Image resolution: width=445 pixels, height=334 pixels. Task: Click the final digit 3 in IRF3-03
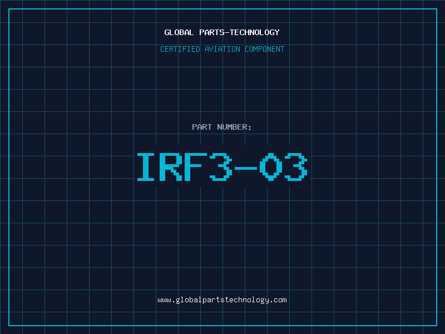pyautogui.click(x=295, y=167)
